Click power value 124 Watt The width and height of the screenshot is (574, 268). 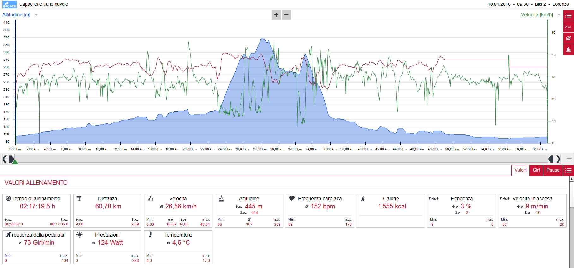(110, 242)
